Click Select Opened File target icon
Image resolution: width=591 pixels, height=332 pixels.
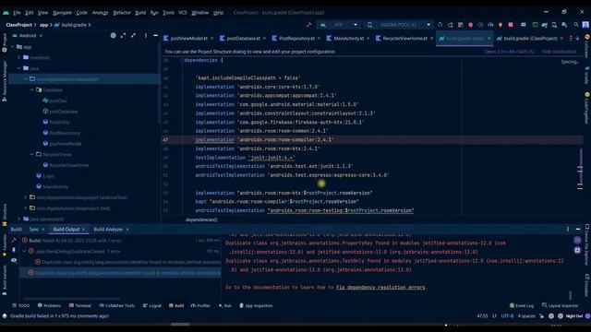pos(113,35)
